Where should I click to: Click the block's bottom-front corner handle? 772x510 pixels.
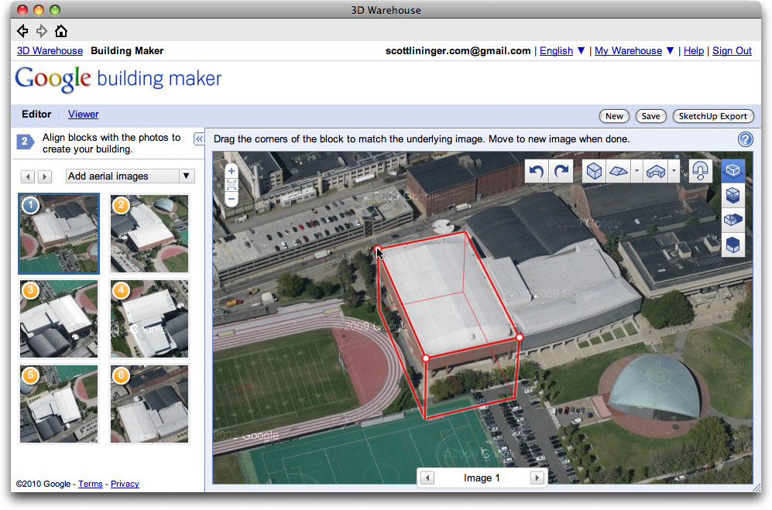pos(426,358)
